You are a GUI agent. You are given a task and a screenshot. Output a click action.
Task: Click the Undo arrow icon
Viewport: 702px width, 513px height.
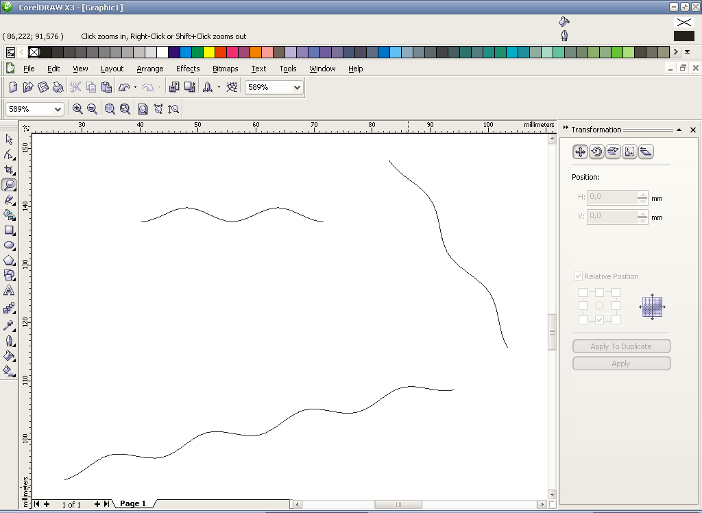pyautogui.click(x=124, y=87)
